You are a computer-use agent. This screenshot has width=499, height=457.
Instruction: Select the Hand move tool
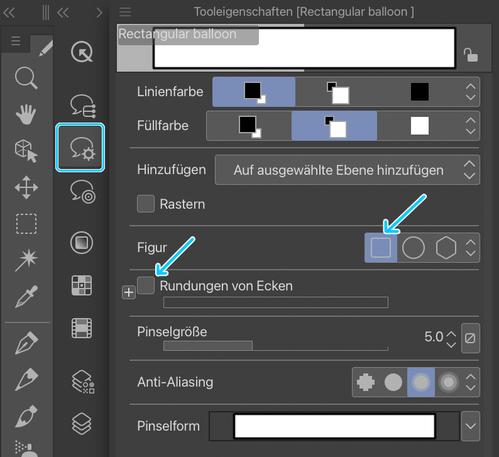(26, 115)
